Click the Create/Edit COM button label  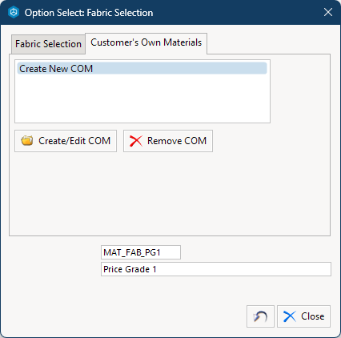coord(74,141)
